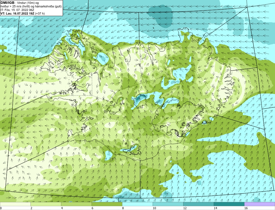The height and width of the screenshot is (210, 275).
Task: Click the cyan 10–12 legend swatch
Action: [x=168, y=204]
